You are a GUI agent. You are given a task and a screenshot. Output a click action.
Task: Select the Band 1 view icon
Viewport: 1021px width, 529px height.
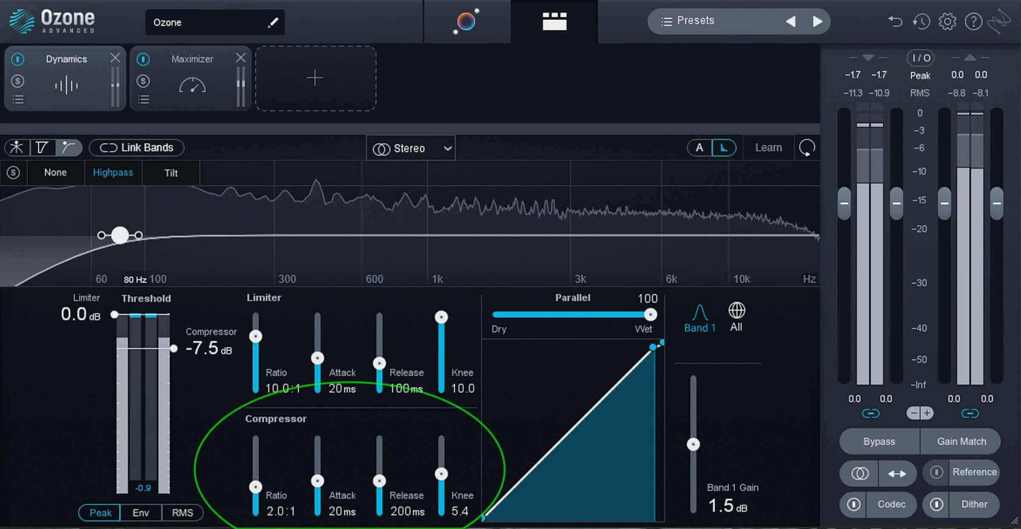[x=700, y=318]
